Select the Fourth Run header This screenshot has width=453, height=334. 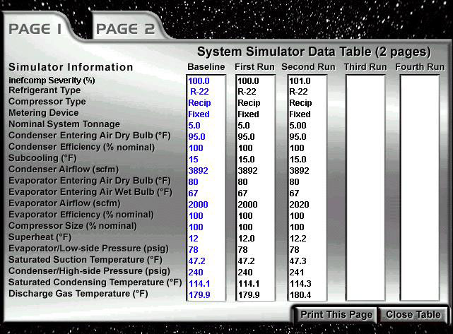click(420, 67)
